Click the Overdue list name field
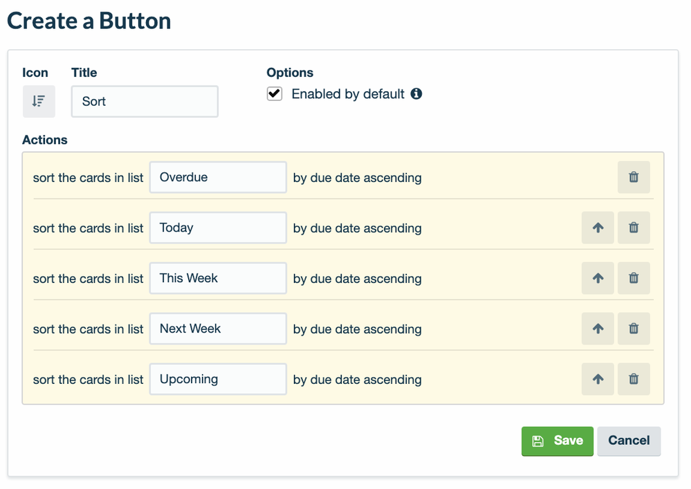Viewport: 691px width, 489px height. point(218,177)
